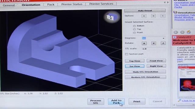This screenshot has width=195, height=109.
Task: Select the Front radio button
Action: 134,33
